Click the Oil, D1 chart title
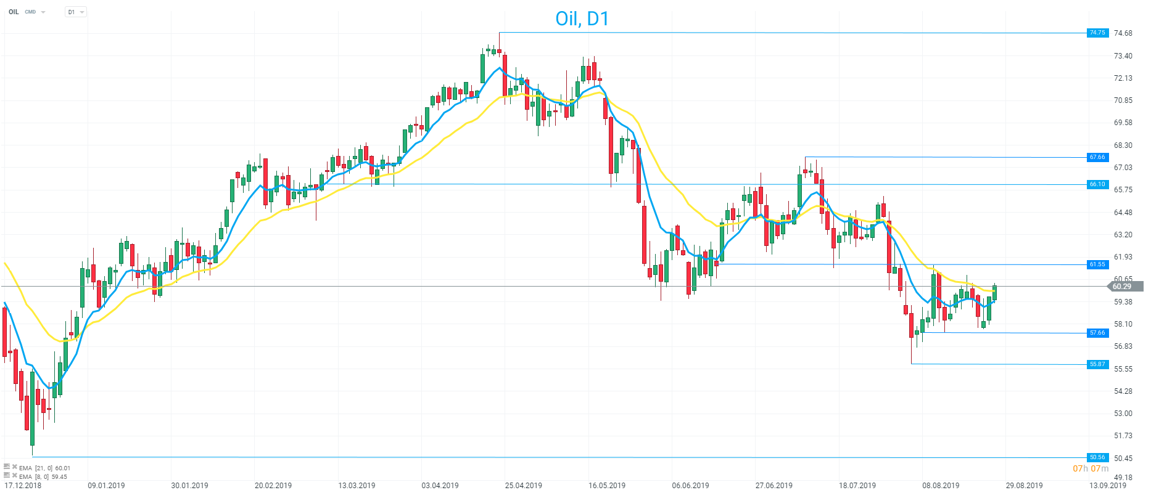 pos(582,19)
